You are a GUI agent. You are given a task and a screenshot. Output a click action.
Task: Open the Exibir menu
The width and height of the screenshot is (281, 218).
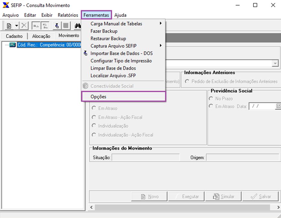tap(47, 15)
